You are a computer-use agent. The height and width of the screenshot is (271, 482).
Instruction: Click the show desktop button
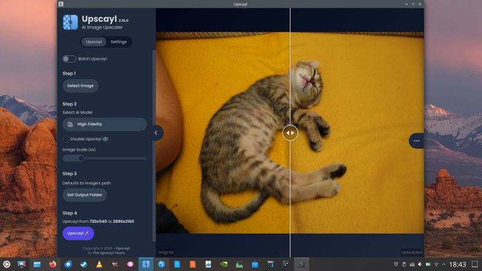click(475, 264)
